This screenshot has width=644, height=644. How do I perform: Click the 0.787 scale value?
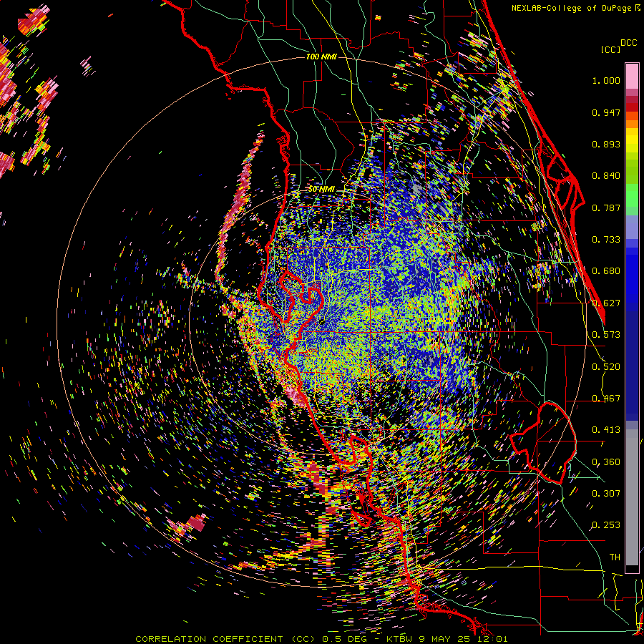tap(606, 208)
